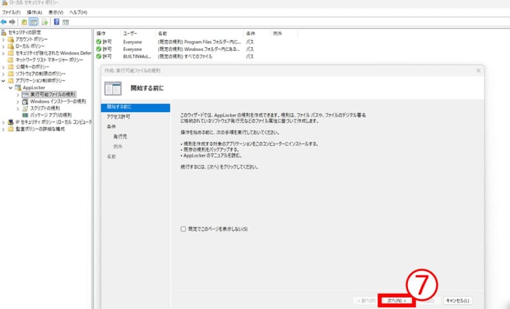Select the アクセス許可 wizard step
Screen dimensions: 510x309
[119, 117]
